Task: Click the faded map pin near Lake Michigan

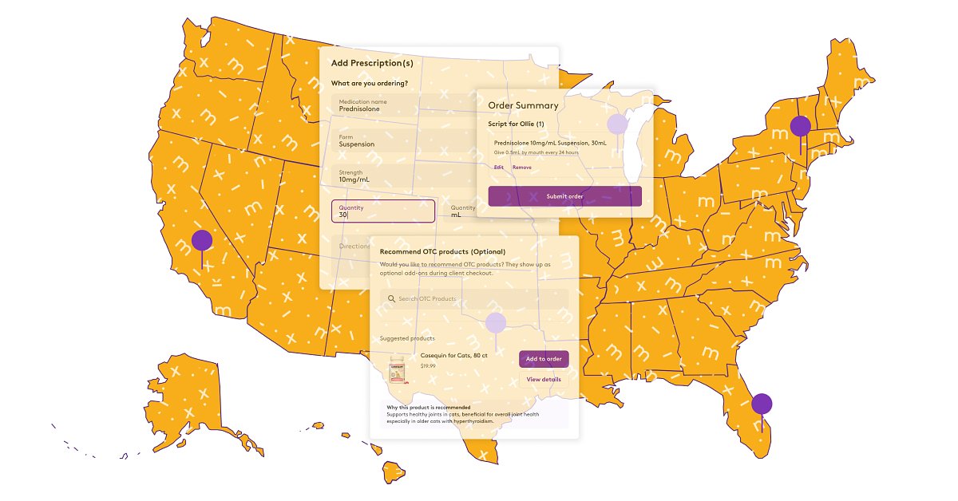Action: click(x=617, y=124)
